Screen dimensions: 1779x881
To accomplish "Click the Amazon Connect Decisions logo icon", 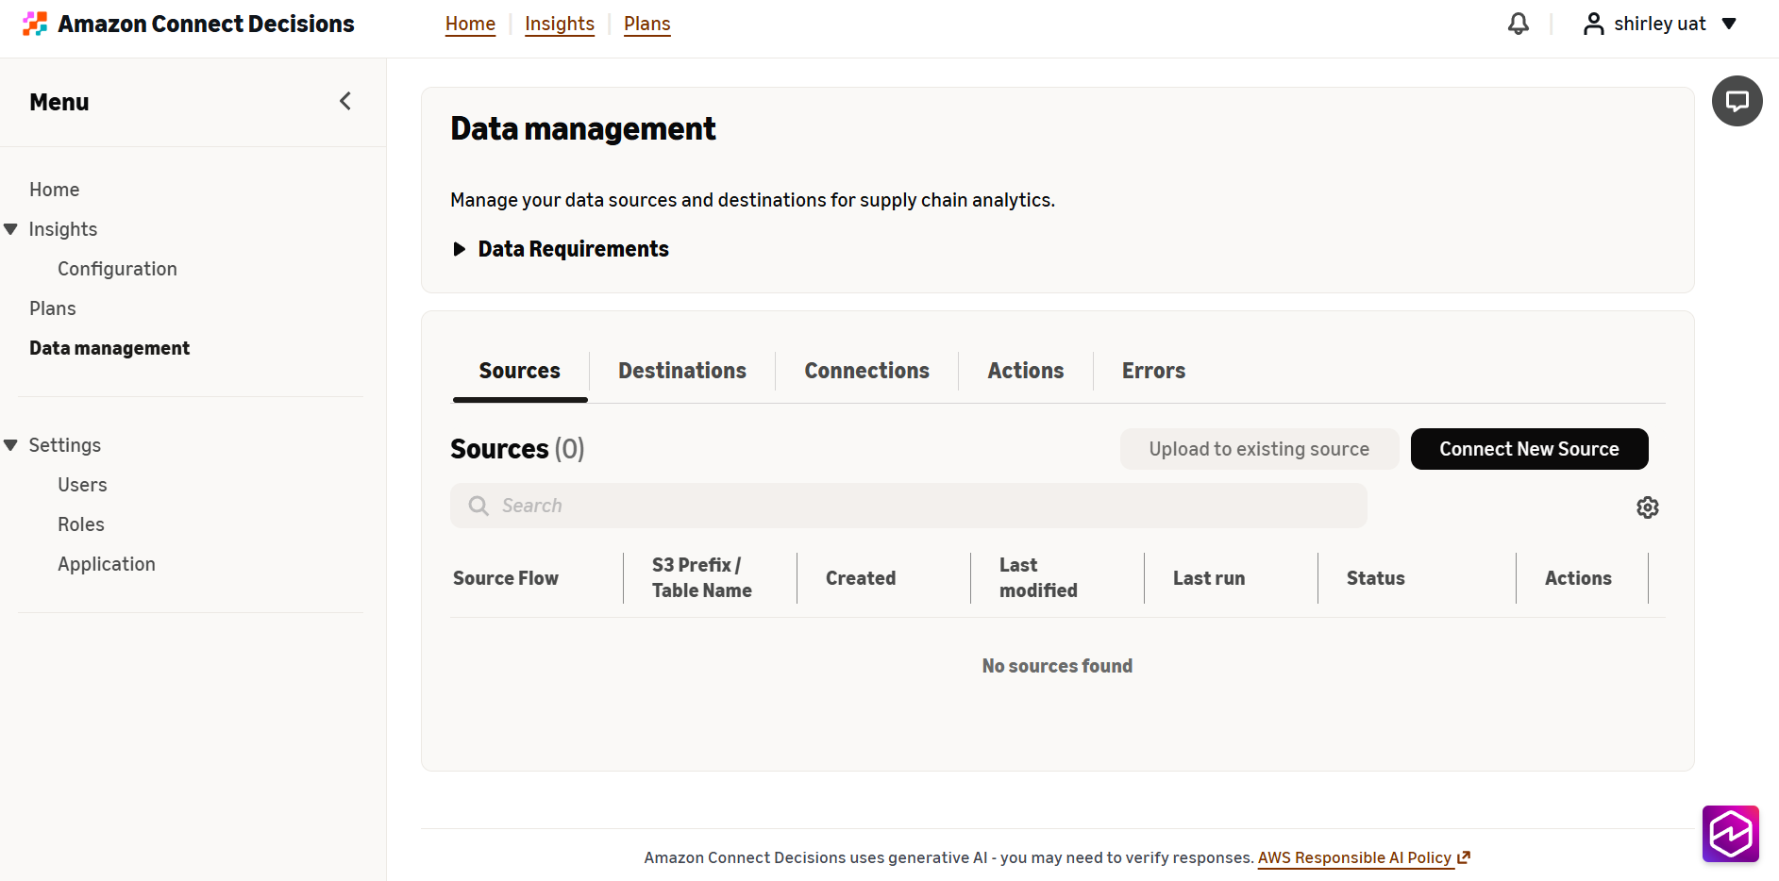I will coord(35,24).
